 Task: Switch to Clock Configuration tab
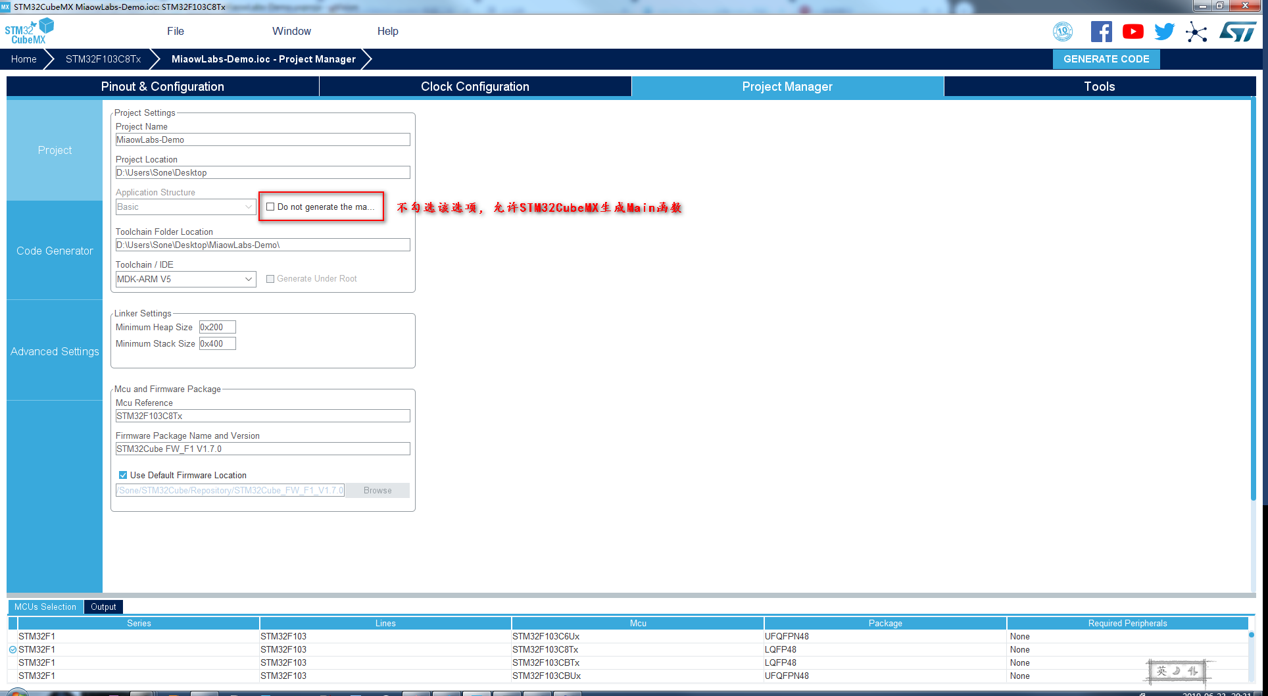pyautogui.click(x=475, y=86)
